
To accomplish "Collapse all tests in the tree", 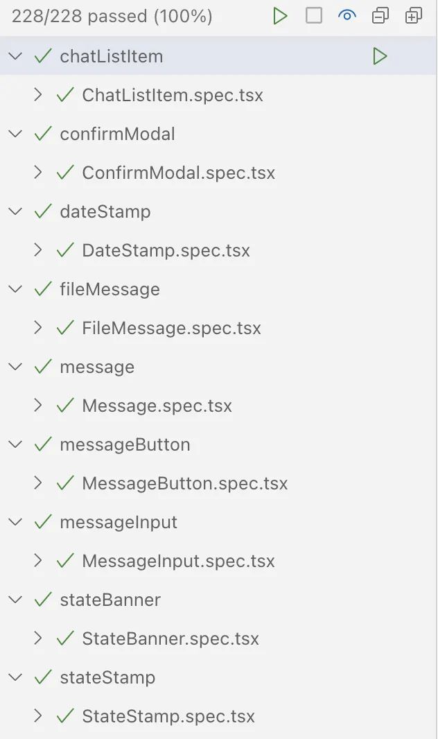I will tap(380, 16).
